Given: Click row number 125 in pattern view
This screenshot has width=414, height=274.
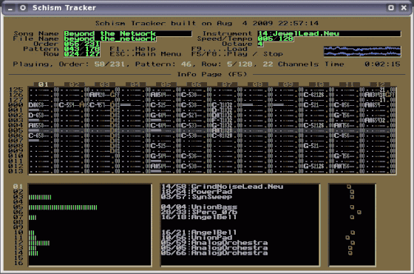Looking at the screenshot, I should pyautogui.click(x=16, y=90).
